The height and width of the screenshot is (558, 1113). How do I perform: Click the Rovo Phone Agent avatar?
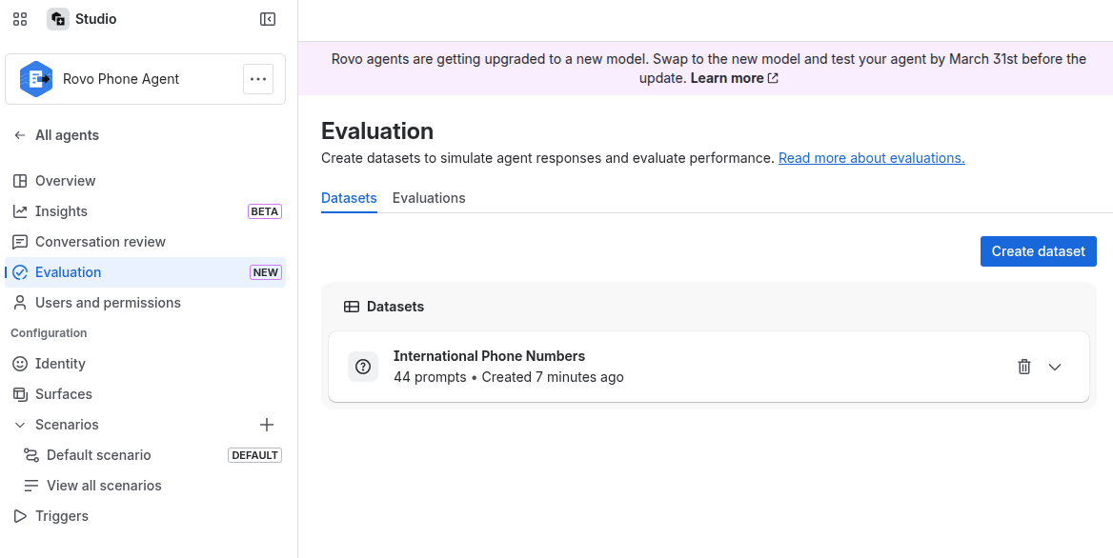coord(35,79)
